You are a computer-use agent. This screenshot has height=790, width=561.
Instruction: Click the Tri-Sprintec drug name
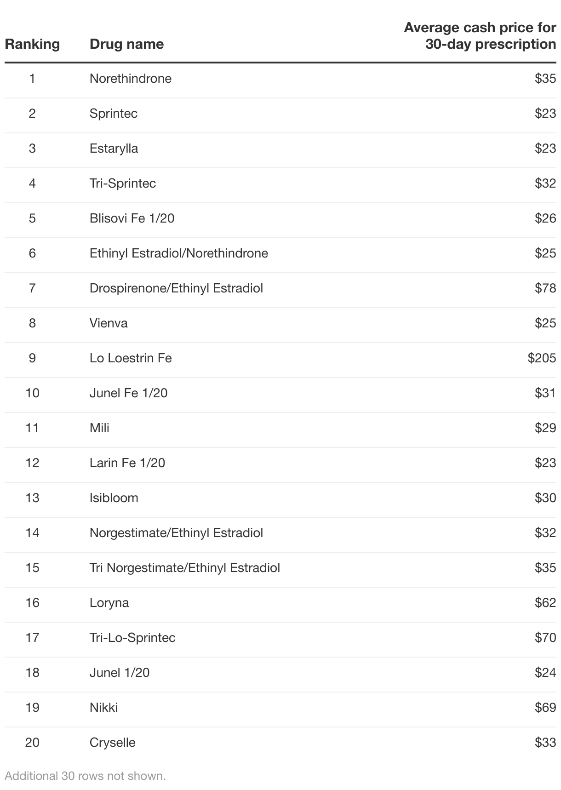[x=123, y=183]
